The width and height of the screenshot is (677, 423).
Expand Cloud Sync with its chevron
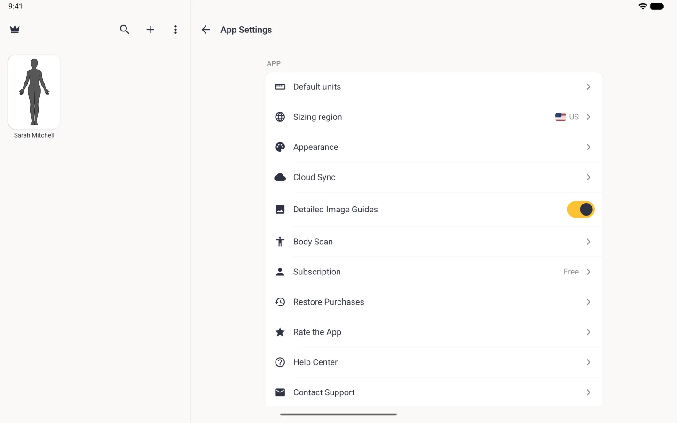pyautogui.click(x=588, y=177)
